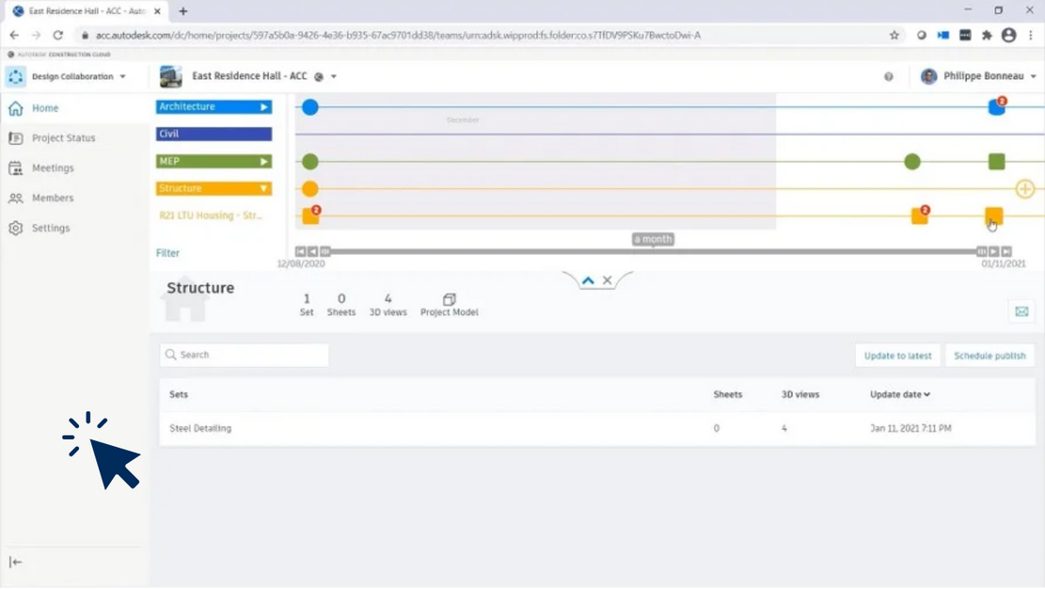Screen dimensions: 1045x589
Task: Click inside the Search field
Action: click(x=244, y=354)
